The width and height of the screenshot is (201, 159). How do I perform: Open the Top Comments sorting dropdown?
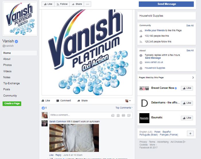point(124,108)
